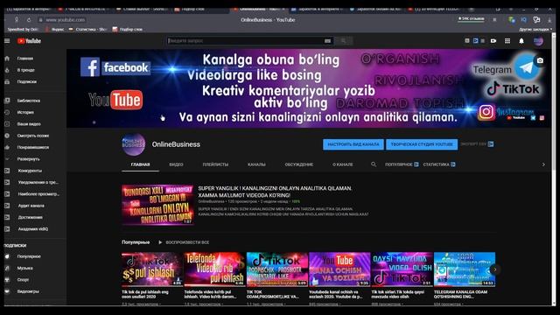The image size is (560, 315).
Task: Open История history icon
Action: tap(7, 112)
